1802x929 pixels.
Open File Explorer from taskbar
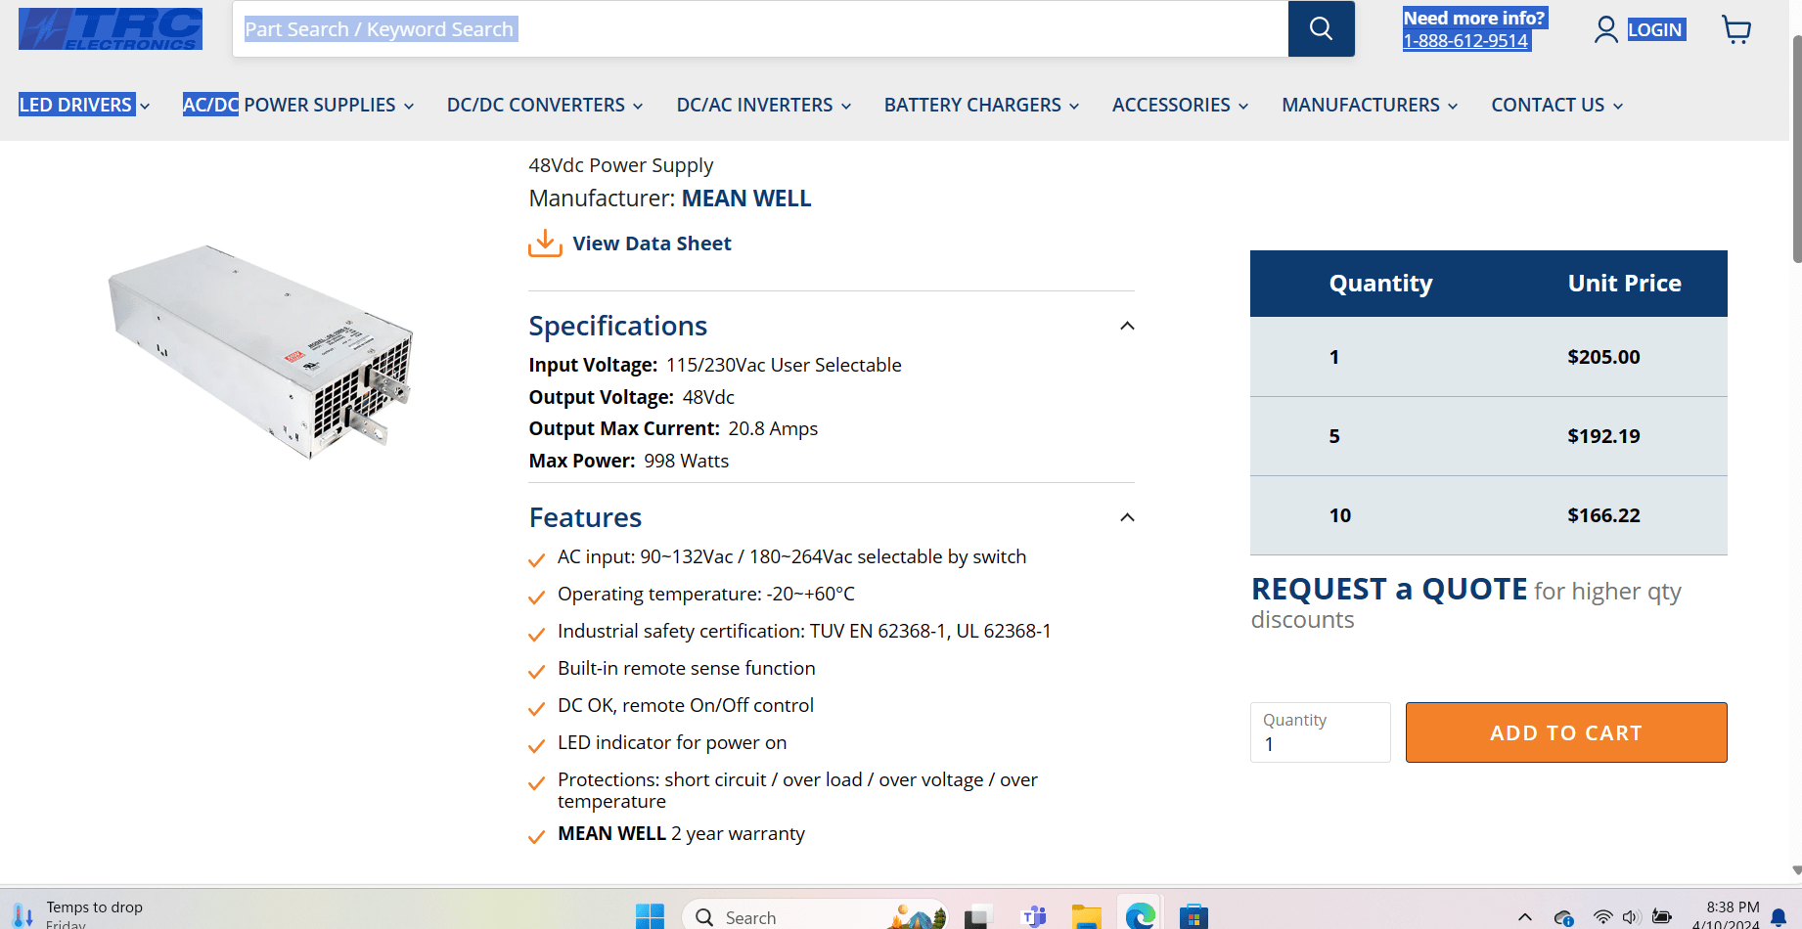point(1086,916)
